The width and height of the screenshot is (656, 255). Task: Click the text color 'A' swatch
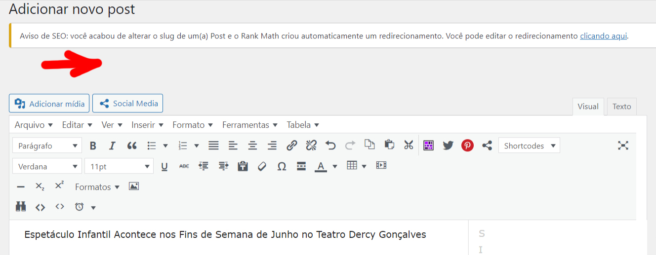321,167
